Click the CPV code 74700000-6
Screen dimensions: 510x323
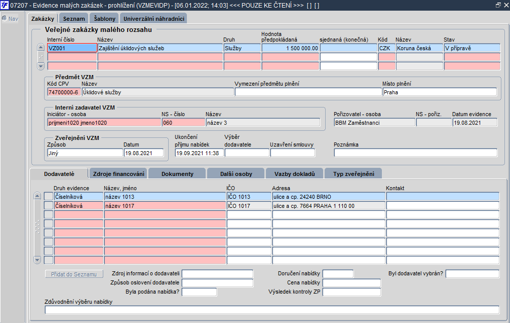[64, 92]
